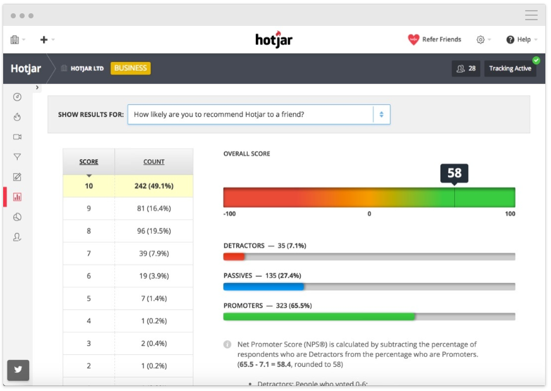The image size is (551, 391).
Task: Click score 9 in table
Action: [89, 208]
